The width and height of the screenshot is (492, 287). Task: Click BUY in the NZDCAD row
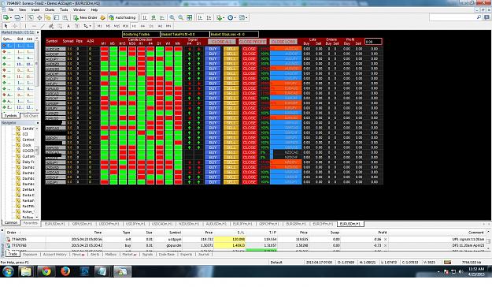213,152
